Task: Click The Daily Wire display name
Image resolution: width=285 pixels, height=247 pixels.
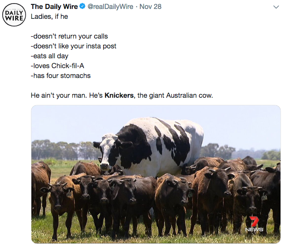Action: (54, 7)
